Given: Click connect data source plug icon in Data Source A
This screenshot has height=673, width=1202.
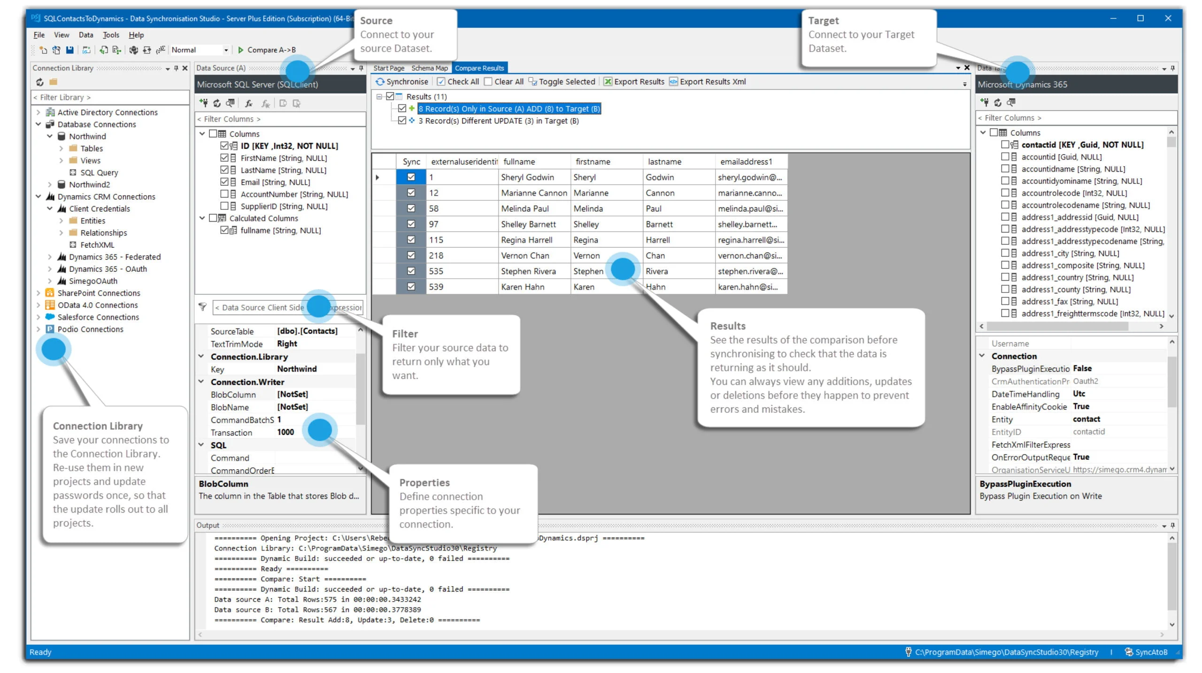Looking at the screenshot, I should 203,103.
